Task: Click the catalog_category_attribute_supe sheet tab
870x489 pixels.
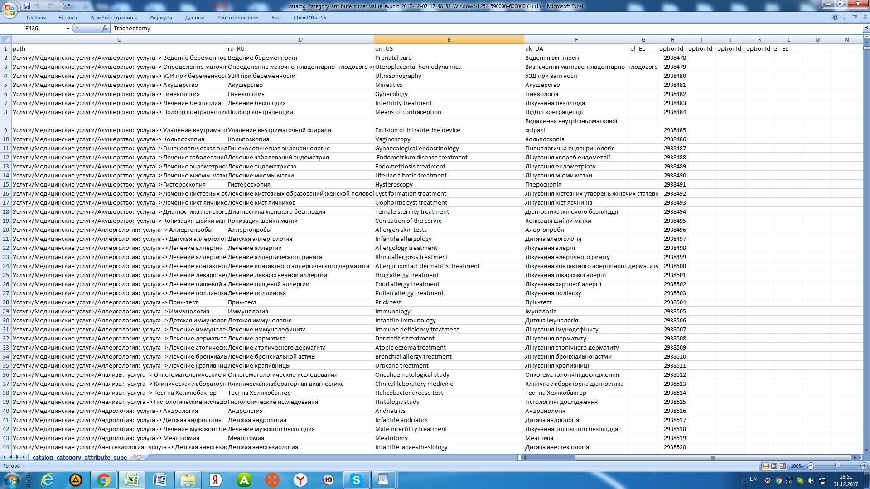Action: click(x=80, y=457)
